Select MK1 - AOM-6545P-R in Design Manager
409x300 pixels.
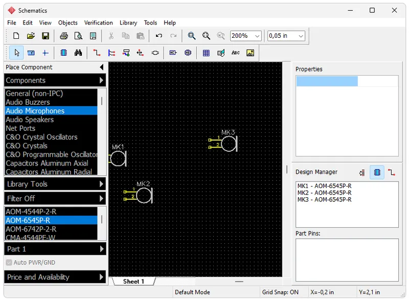(324, 186)
